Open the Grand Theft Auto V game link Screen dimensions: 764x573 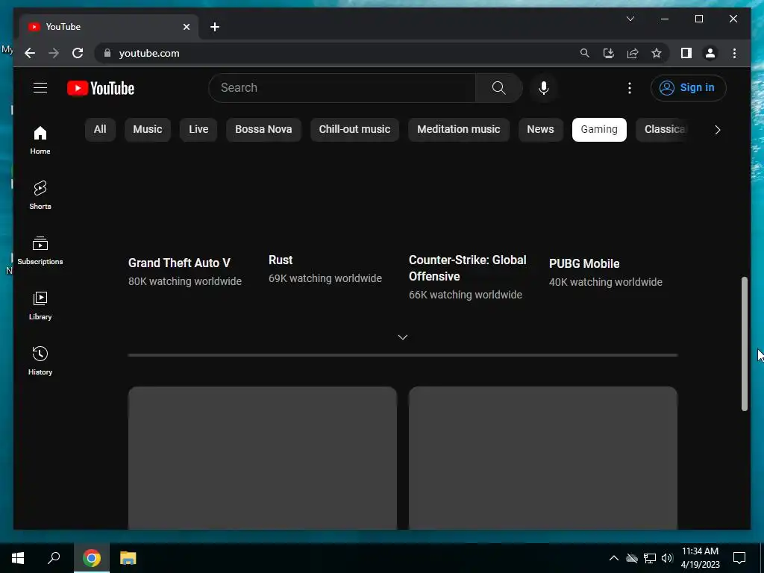(x=179, y=263)
